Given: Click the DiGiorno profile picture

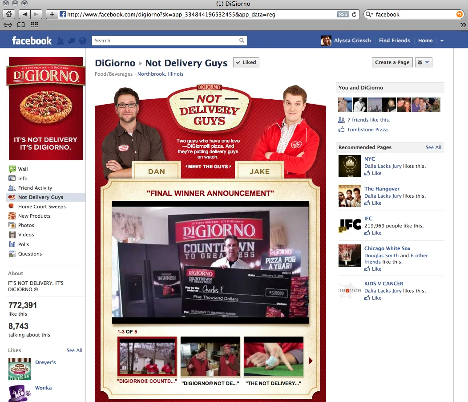Looking at the screenshot, I should point(46,109).
